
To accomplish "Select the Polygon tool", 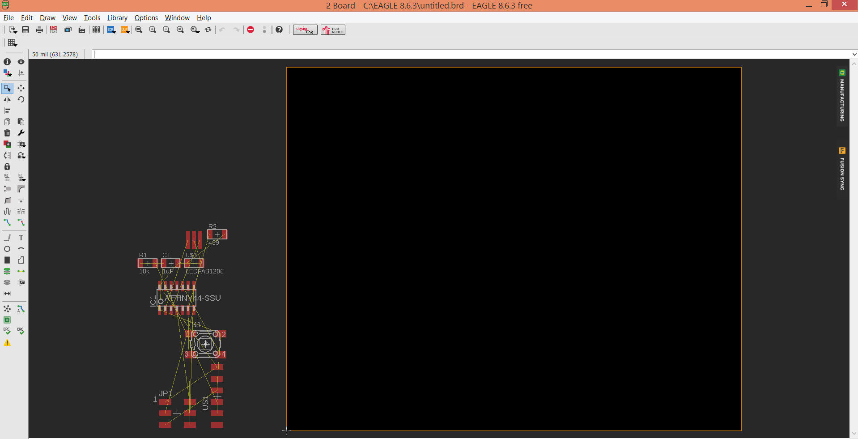I will click(21, 260).
